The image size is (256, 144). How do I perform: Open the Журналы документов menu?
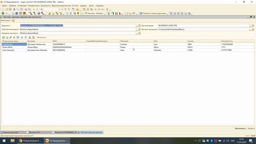point(61,6)
